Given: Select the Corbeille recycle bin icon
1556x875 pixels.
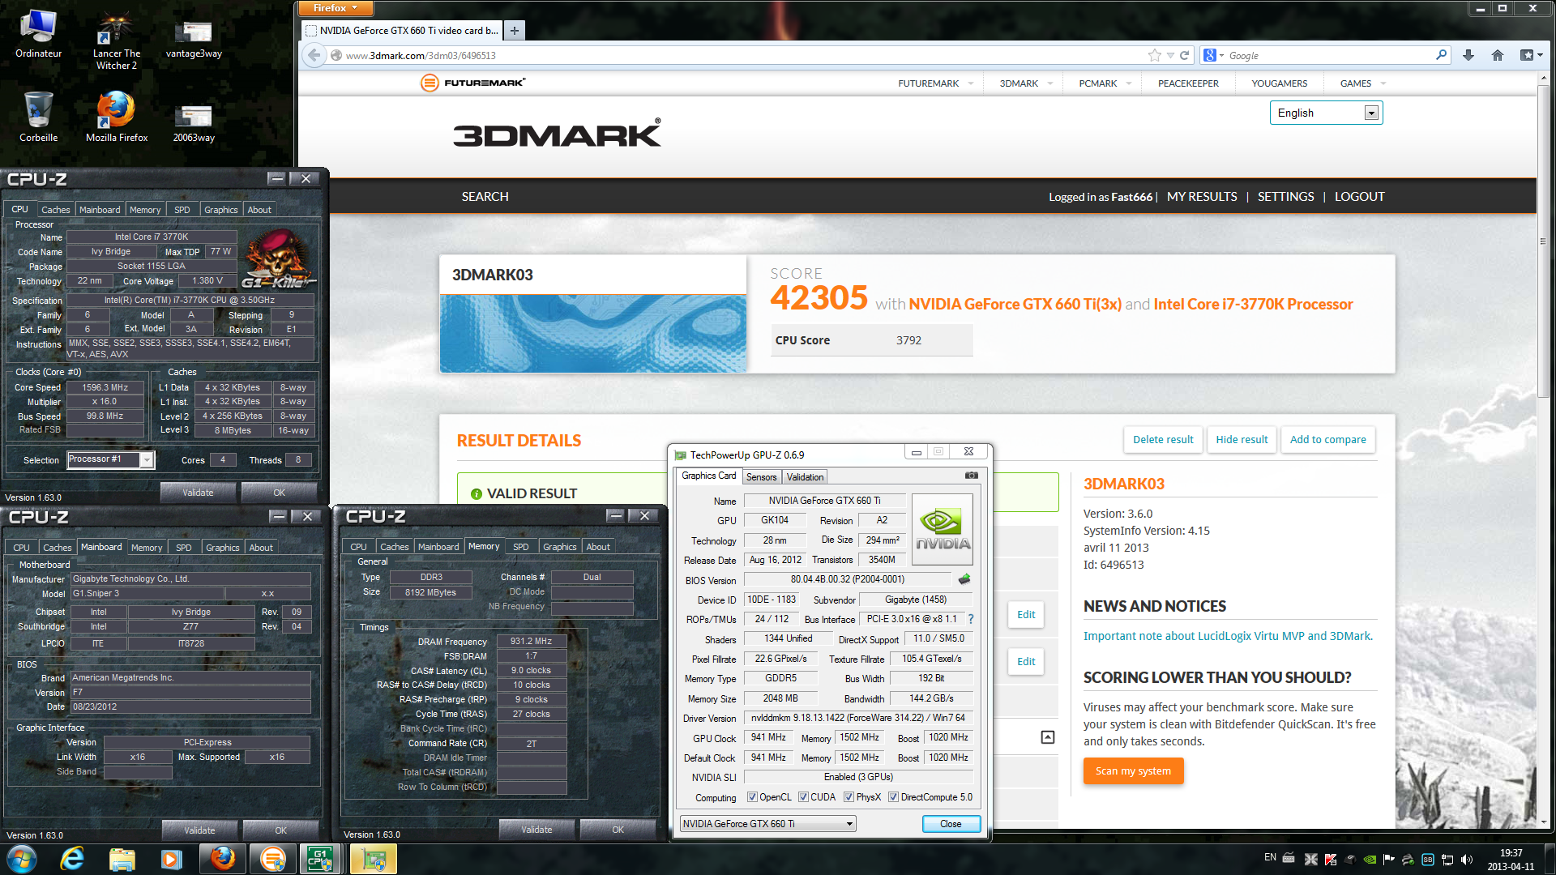Looking at the screenshot, I should pos(38,117).
